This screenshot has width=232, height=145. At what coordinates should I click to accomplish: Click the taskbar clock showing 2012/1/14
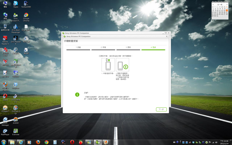(x=224, y=142)
